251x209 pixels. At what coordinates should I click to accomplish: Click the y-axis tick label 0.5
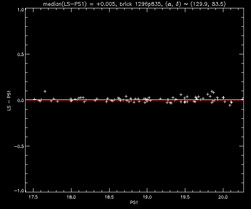tap(20, 54)
